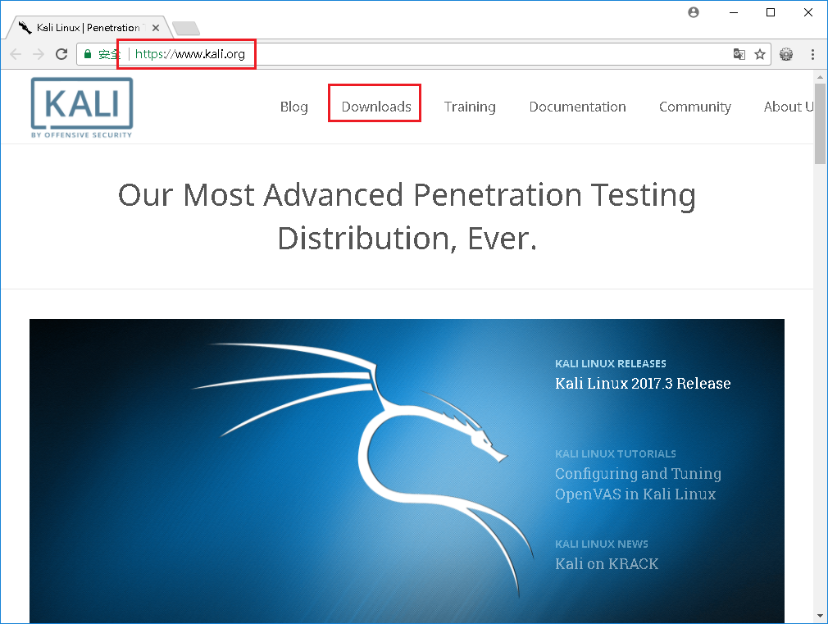This screenshot has height=624, width=828.
Task: Click the secure connection padlock icon
Action: tap(87, 54)
